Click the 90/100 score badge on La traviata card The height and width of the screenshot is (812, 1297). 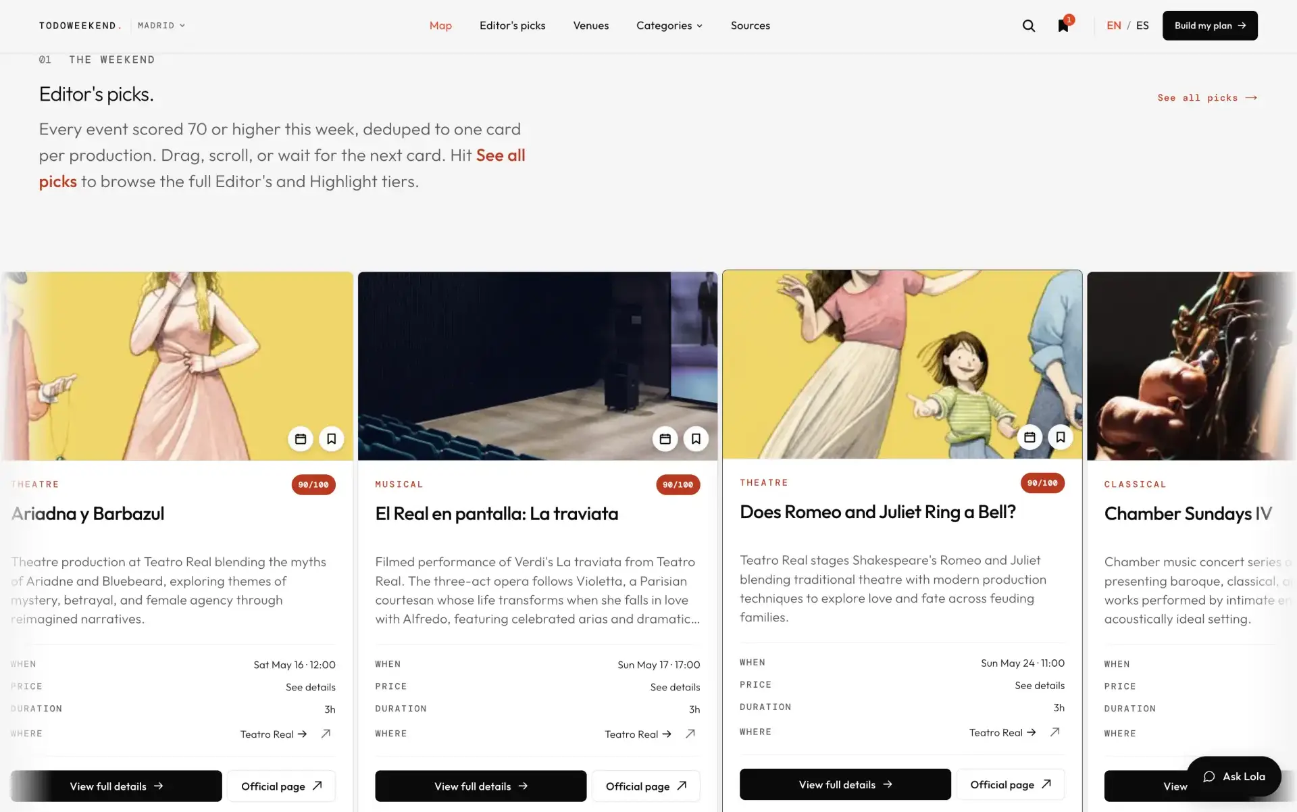pyautogui.click(x=678, y=485)
